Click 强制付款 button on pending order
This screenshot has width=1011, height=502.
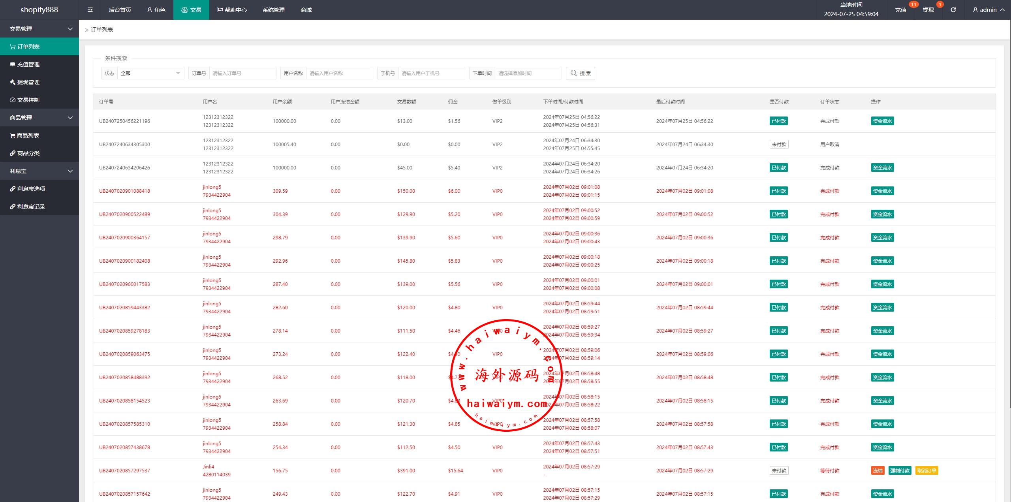coord(900,470)
